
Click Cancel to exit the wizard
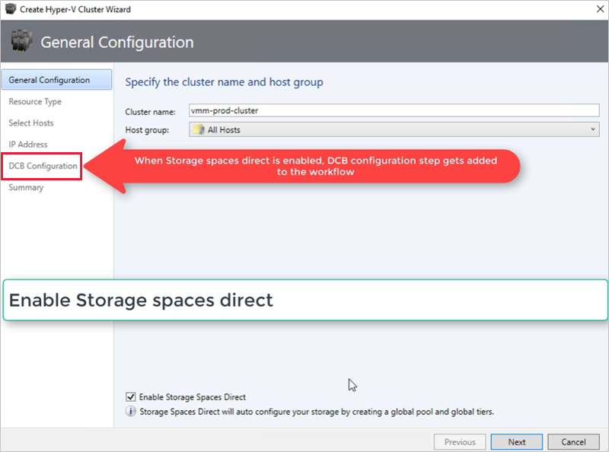click(x=573, y=441)
